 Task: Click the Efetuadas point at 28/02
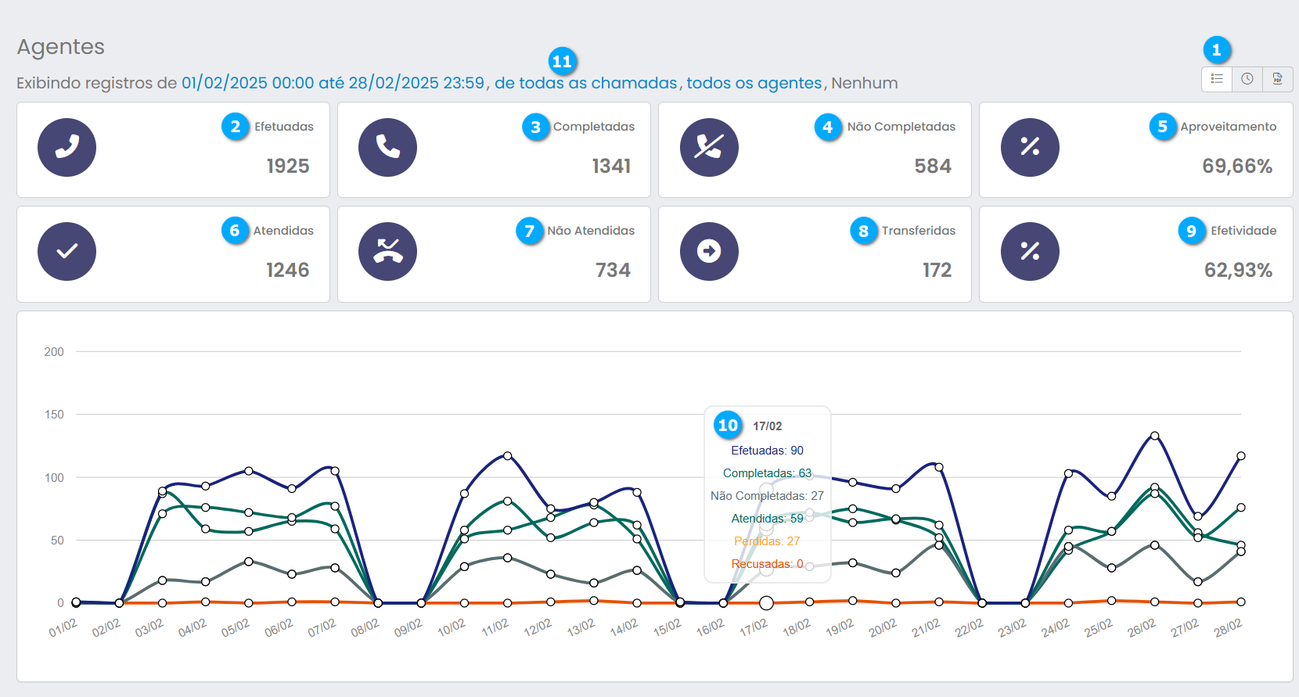[1241, 456]
